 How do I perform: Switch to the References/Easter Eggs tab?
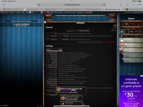93,9
